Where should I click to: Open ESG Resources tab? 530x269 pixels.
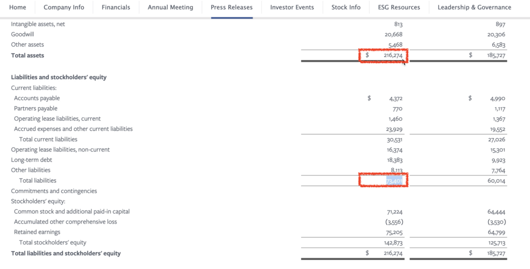pos(399,7)
